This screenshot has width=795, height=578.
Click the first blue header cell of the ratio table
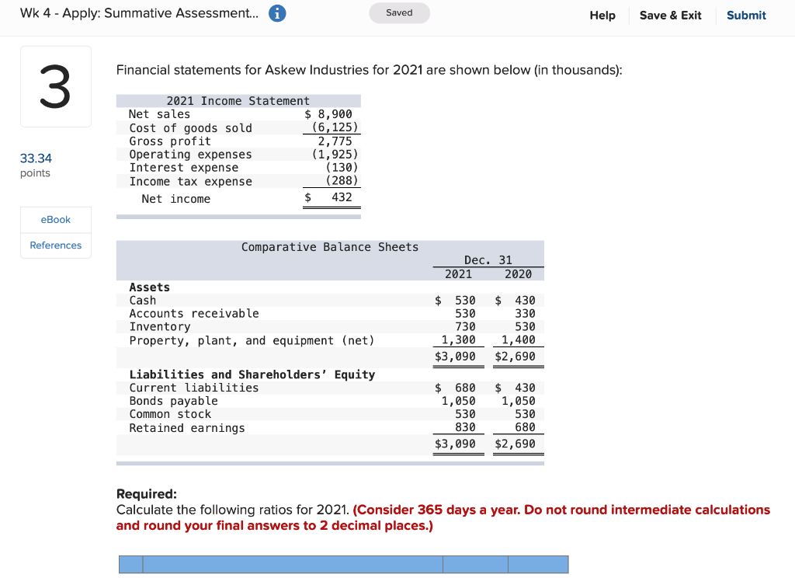click(x=130, y=564)
